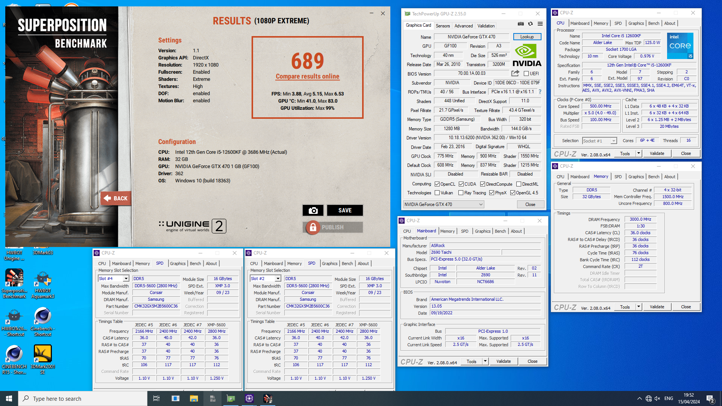722x406 pixels.
Task: Switch to the Validation tab in GPU-Z
Action: (486, 26)
